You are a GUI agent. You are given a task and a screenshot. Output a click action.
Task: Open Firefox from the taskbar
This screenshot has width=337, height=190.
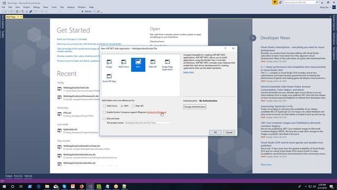[82, 186]
